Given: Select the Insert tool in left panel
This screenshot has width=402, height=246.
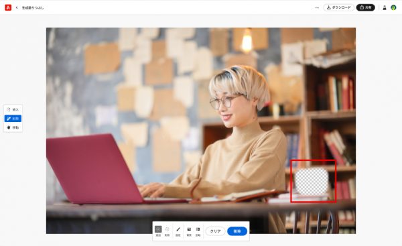Looking at the screenshot, I should pyautogui.click(x=13, y=109).
